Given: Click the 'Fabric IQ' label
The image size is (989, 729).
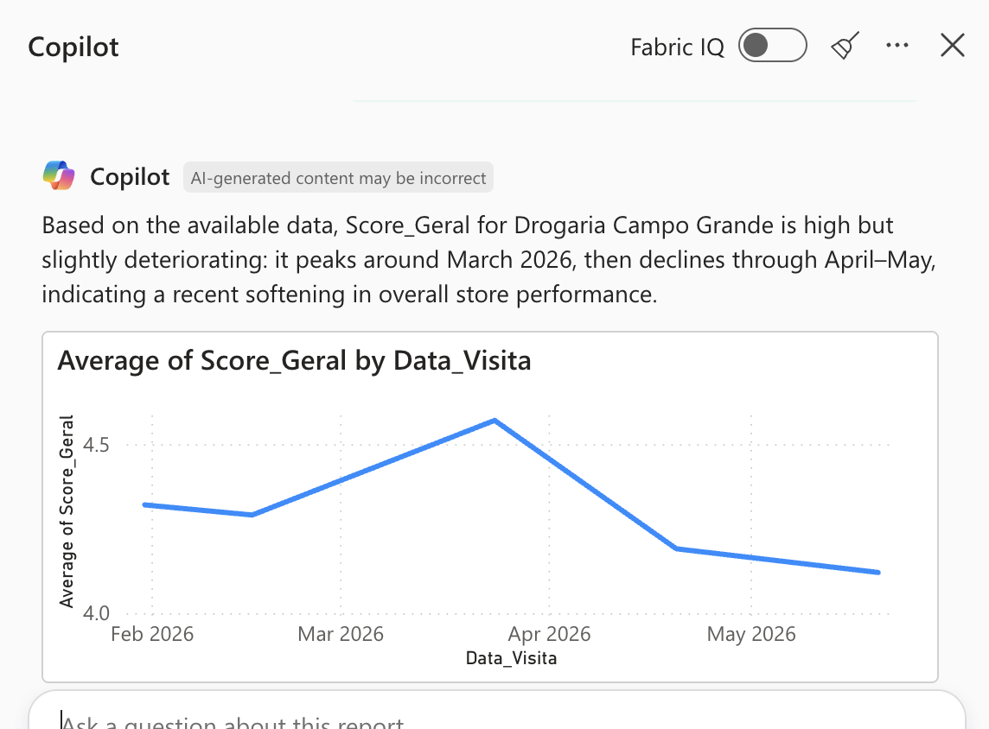Looking at the screenshot, I should coord(678,48).
